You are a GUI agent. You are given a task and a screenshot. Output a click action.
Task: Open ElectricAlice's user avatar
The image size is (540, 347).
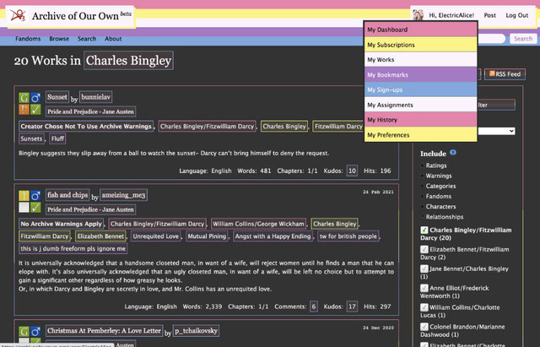[418, 15]
